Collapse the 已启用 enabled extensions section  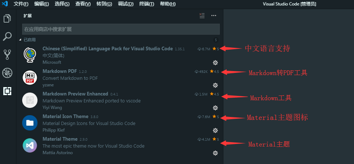(20, 40)
